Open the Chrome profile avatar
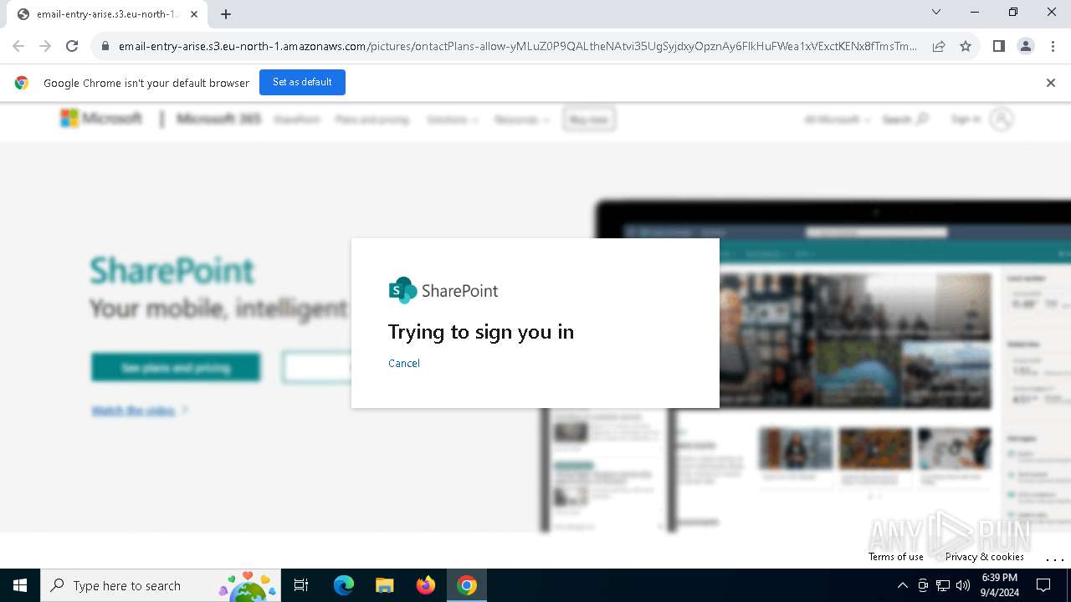 point(1026,47)
